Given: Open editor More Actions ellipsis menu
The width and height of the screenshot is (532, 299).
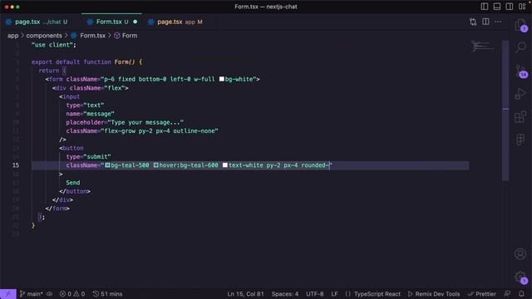Looking at the screenshot, I should click(498, 22).
